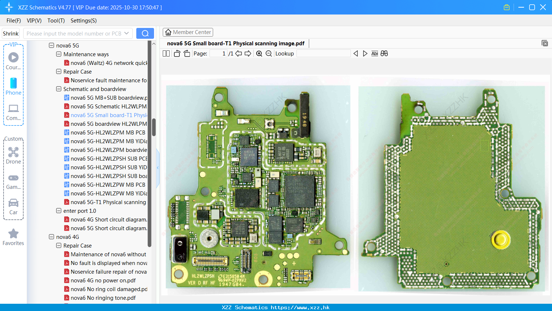Click the tree scrollbar up arrow
552x311 pixels.
[154, 43]
